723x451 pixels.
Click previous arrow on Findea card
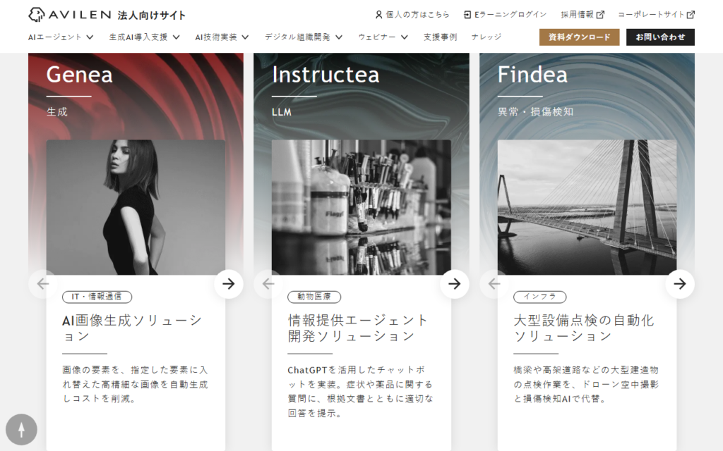point(494,284)
